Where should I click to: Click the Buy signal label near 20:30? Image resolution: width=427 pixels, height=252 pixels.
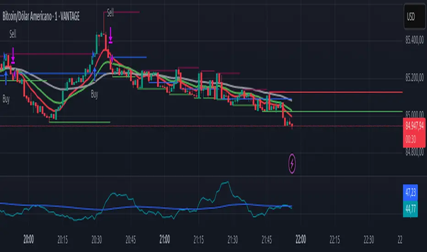click(94, 94)
